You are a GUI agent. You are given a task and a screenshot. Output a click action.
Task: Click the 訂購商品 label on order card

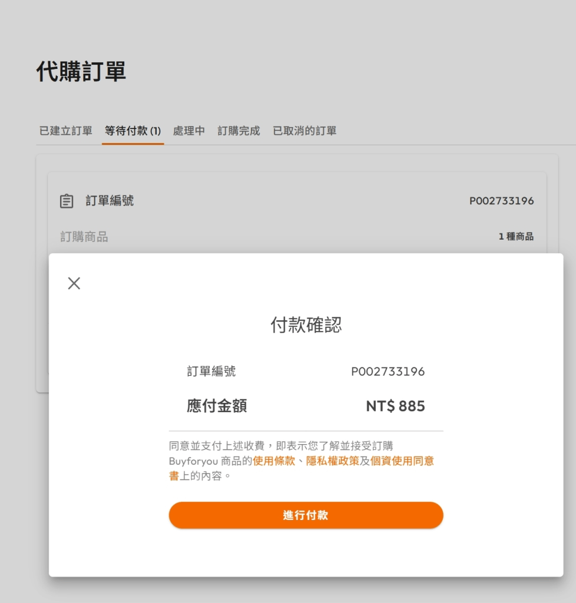click(84, 237)
